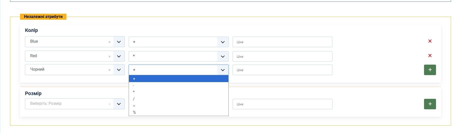The height and width of the screenshot is (133, 458).
Task: Click the Ціна field in Blue row
Action: 282,42
